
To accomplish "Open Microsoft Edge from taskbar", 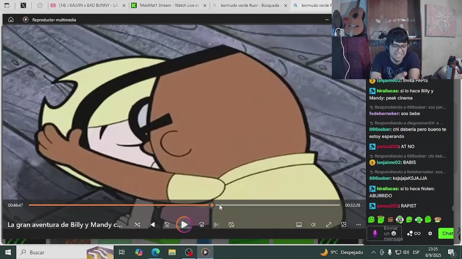I will 156,252.
